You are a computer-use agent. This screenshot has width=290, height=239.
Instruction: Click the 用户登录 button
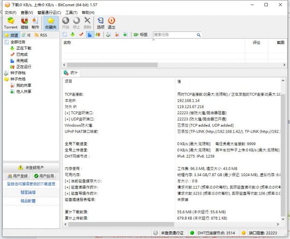tap(17, 176)
